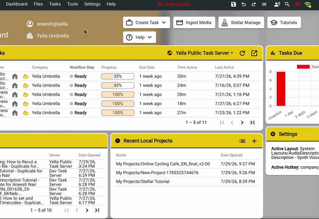Image resolution: width=319 pixels, height=219 pixels.
Task: Click the Stellar Manage button
Action: point(241,23)
